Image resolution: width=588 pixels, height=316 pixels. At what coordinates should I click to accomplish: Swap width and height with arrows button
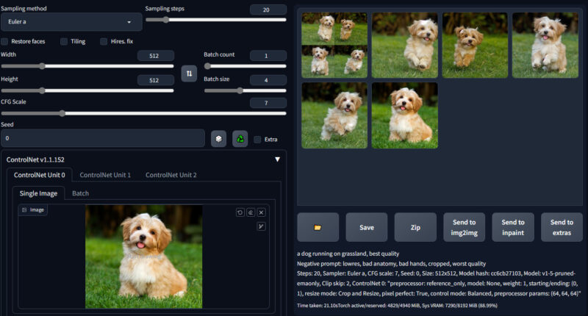[189, 73]
